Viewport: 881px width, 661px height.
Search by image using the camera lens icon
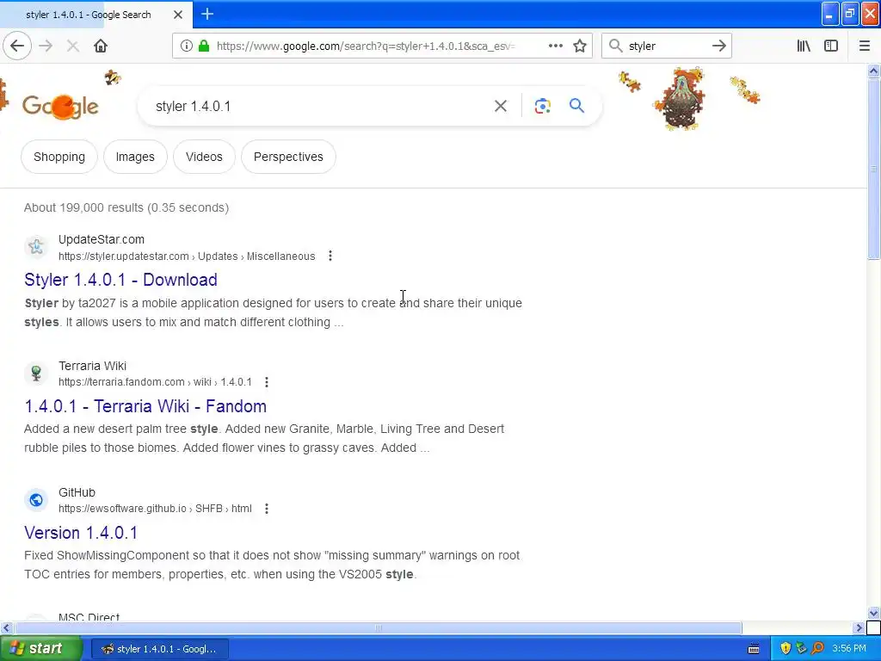[542, 106]
